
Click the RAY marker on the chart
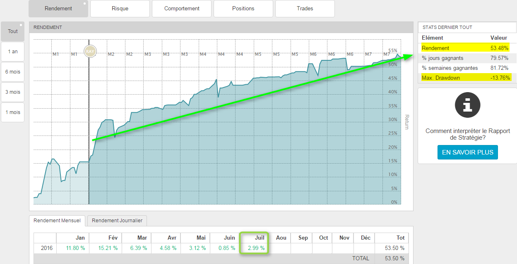[89, 51]
